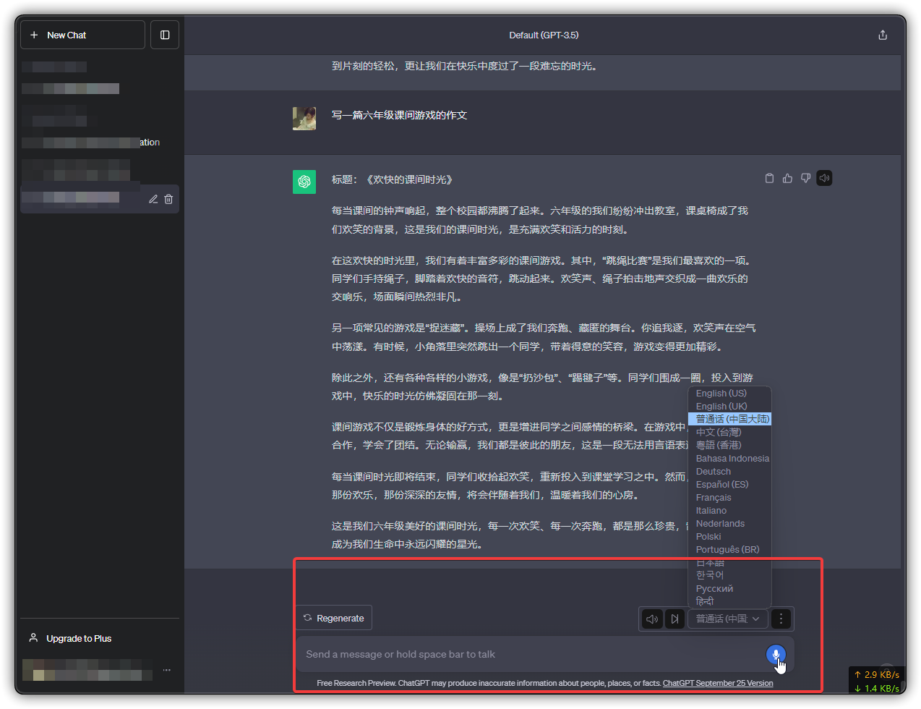Regenerate the response
This screenshot has height=709, width=921.
334,618
